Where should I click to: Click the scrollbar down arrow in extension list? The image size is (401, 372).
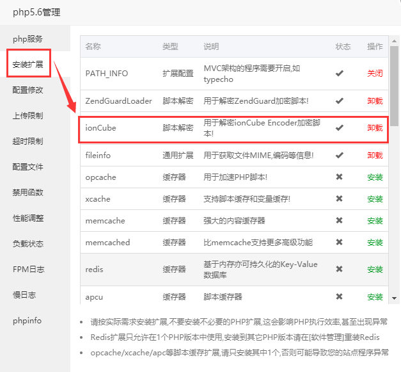point(395,298)
